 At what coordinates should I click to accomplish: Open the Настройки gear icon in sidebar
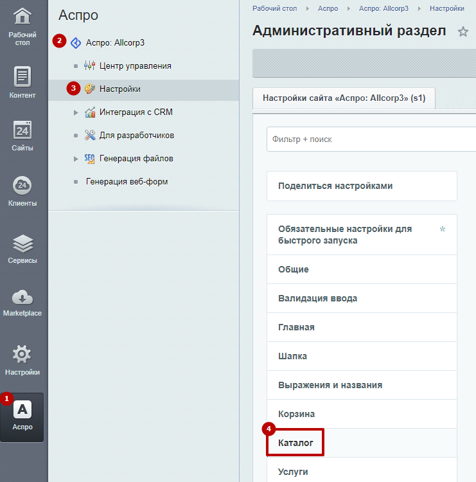tap(22, 354)
